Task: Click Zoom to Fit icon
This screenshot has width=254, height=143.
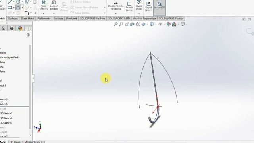Action: (115, 24)
